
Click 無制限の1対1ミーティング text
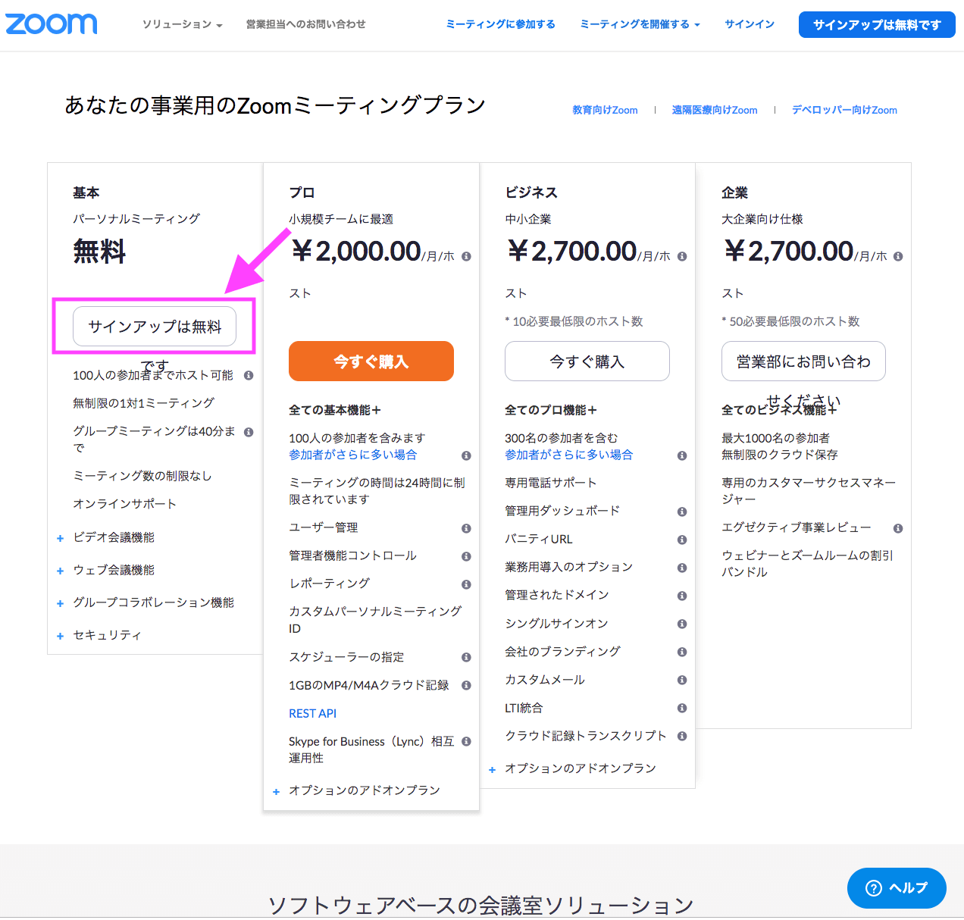click(143, 403)
